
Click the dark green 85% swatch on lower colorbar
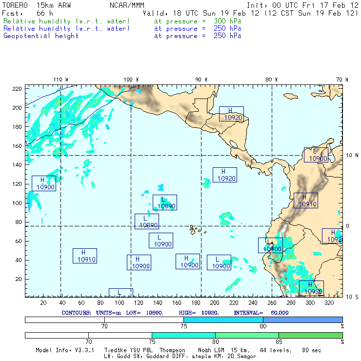click(310, 336)
